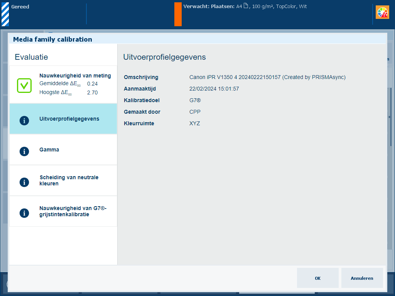Click the green checkmark measurement accuracy icon
395x296 pixels.
pyautogui.click(x=24, y=86)
